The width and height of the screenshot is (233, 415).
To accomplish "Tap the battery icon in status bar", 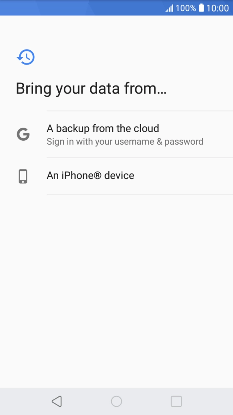I will coord(201,7).
